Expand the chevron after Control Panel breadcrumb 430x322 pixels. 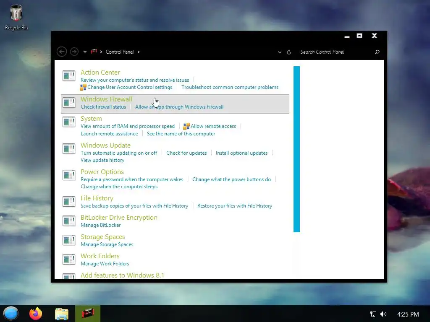click(x=139, y=52)
